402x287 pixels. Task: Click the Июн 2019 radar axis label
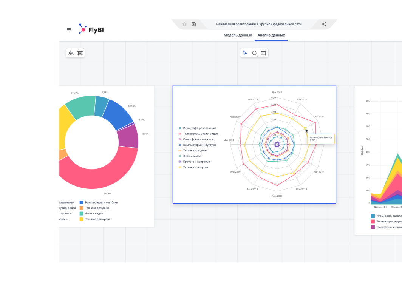coord(277,196)
